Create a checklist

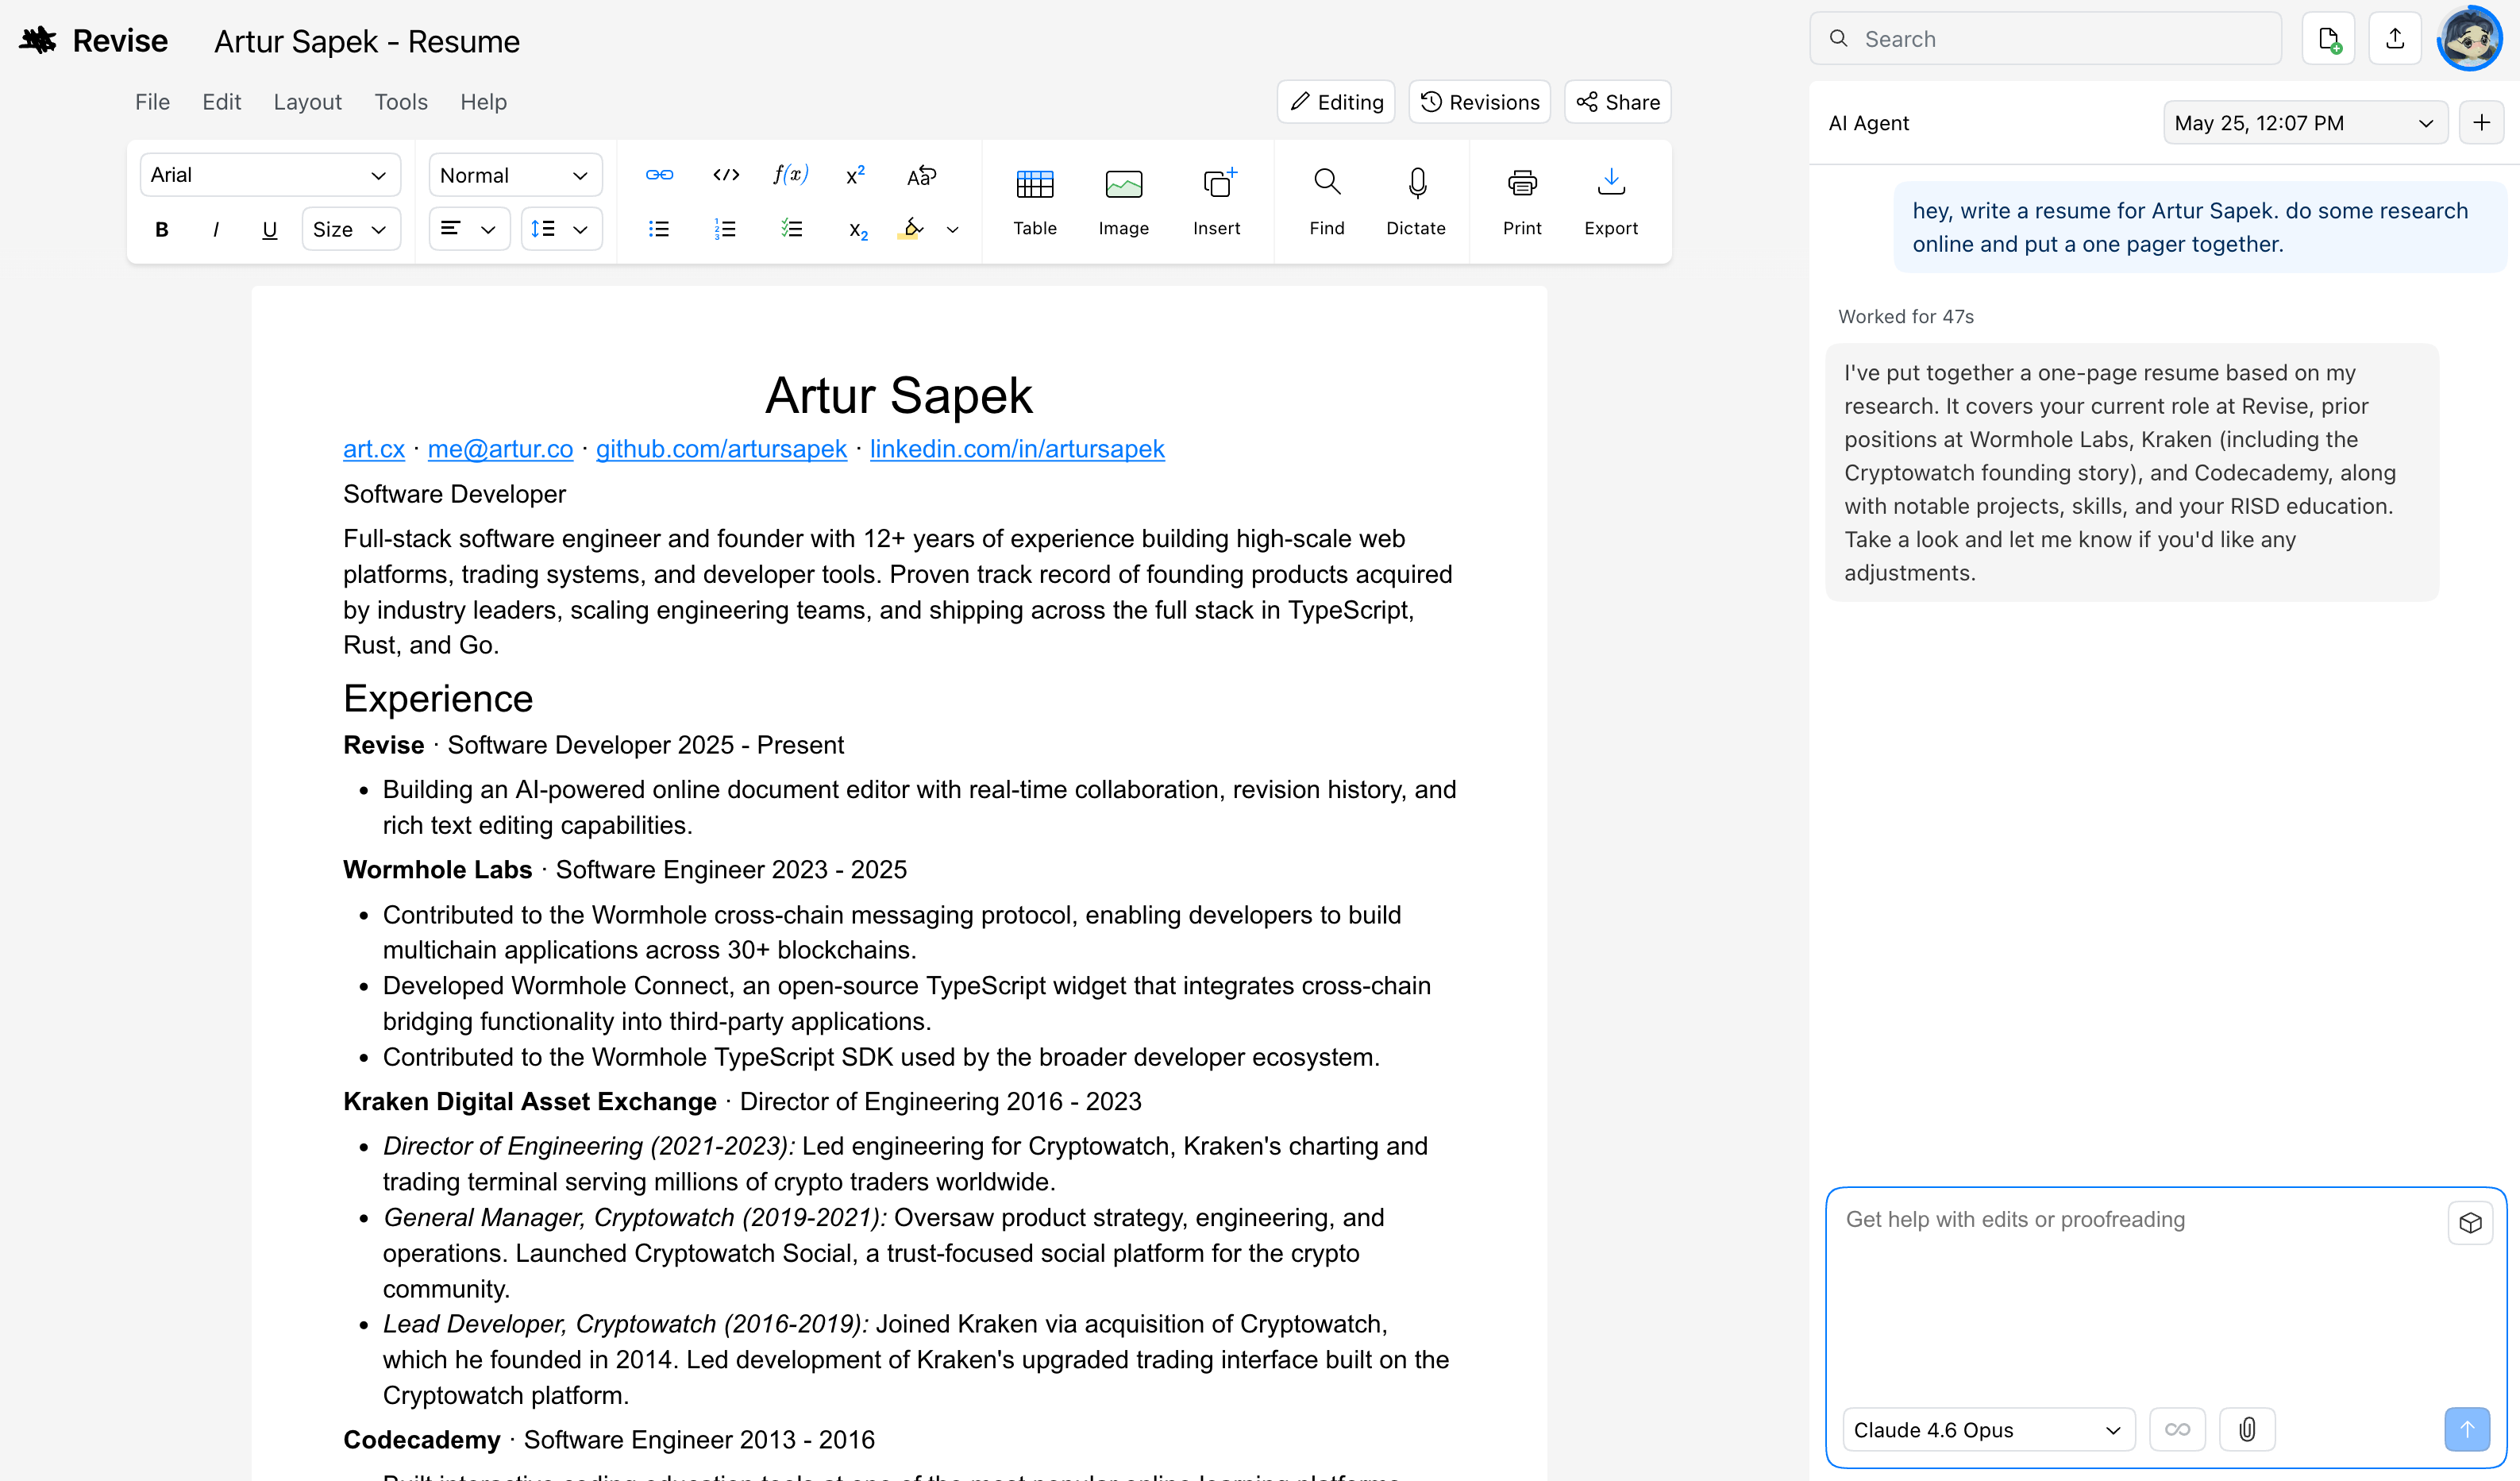click(791, 230)
